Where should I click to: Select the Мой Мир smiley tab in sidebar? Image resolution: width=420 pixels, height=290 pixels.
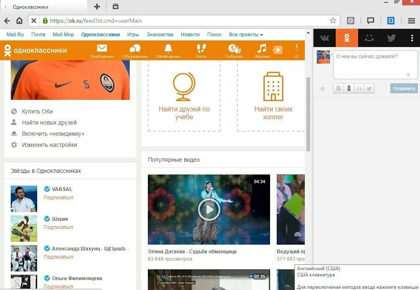pyautogui.click(x=369, y=38)
